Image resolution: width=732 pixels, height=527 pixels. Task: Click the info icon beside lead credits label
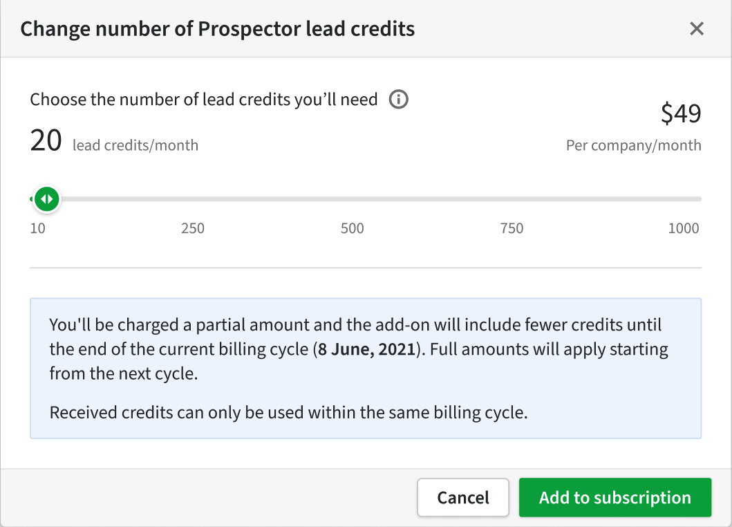pos(399,100)
